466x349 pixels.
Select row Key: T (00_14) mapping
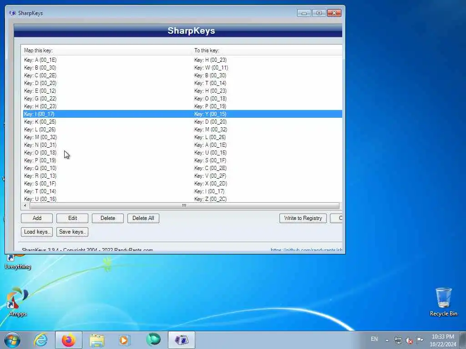182,191
